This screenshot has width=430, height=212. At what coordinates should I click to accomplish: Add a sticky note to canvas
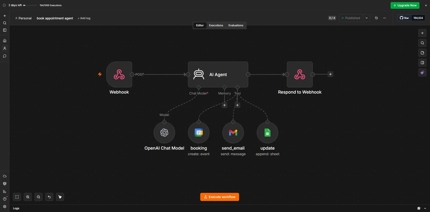coord(422,53)
